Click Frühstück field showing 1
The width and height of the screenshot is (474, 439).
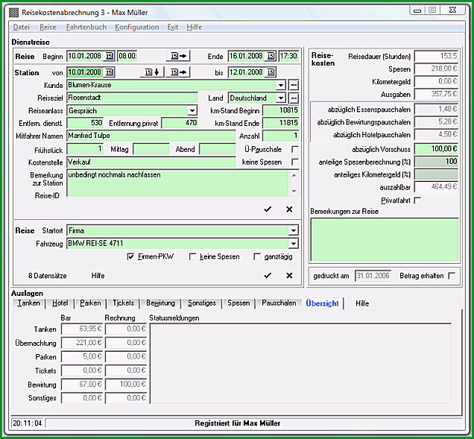tap(85, 149)
